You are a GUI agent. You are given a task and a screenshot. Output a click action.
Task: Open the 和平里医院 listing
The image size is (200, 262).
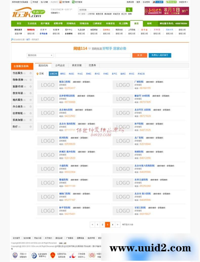[x=65, y=207]
